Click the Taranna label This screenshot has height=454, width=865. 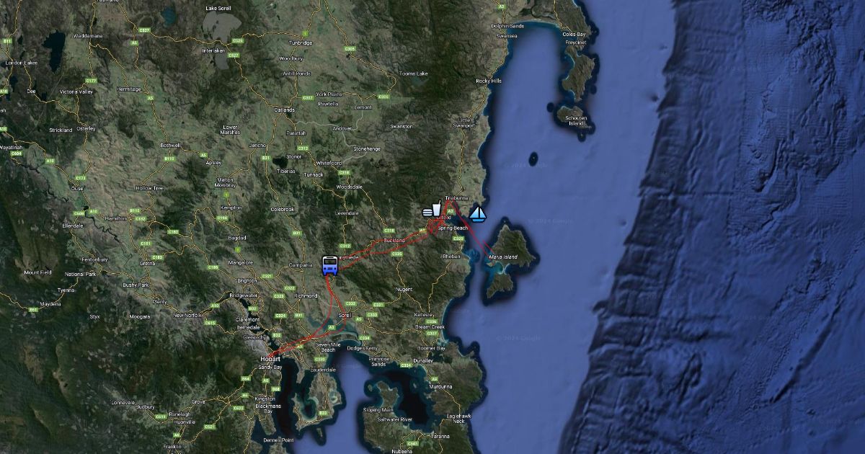click(x=440, y=436)
